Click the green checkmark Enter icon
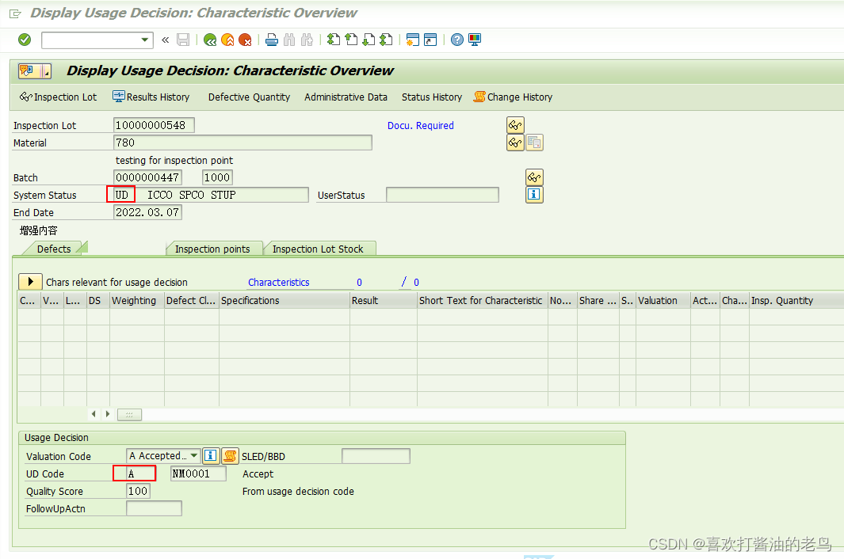844x559 pixels. point(25,40)
